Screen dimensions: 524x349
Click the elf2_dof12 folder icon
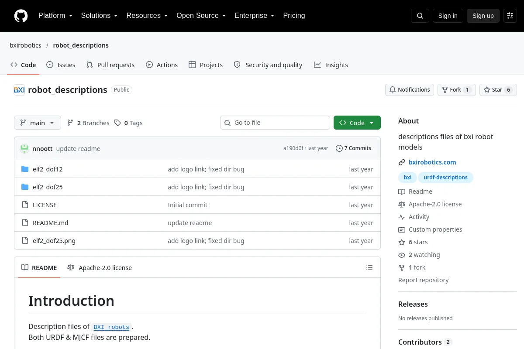point(25,169)
